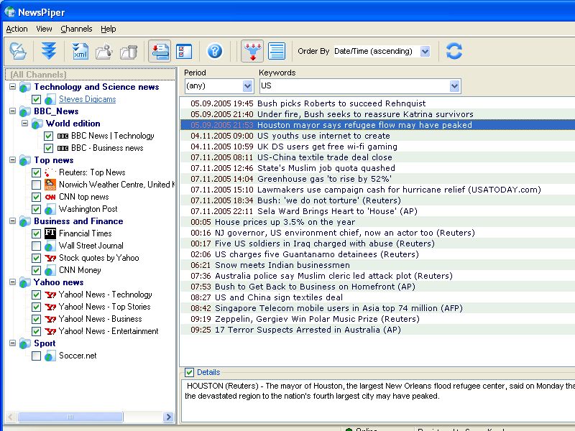The image size is (575, 431).
Task: Enable the Norwich Weather Centre checkbox
Action: coord(36,185)
